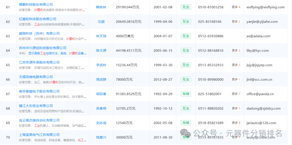Select row number 64
The image size is (292, 145).
(8, 51)
